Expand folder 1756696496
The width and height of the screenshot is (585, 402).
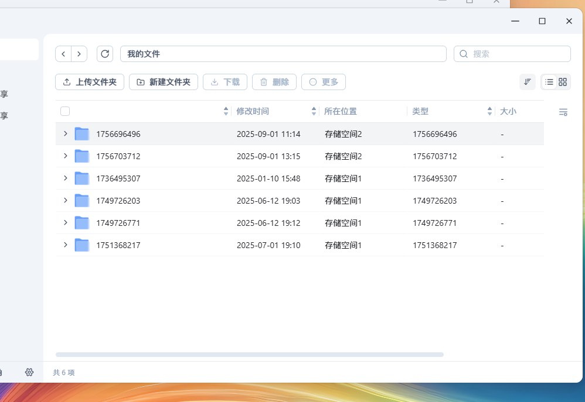tap(66, 133)
